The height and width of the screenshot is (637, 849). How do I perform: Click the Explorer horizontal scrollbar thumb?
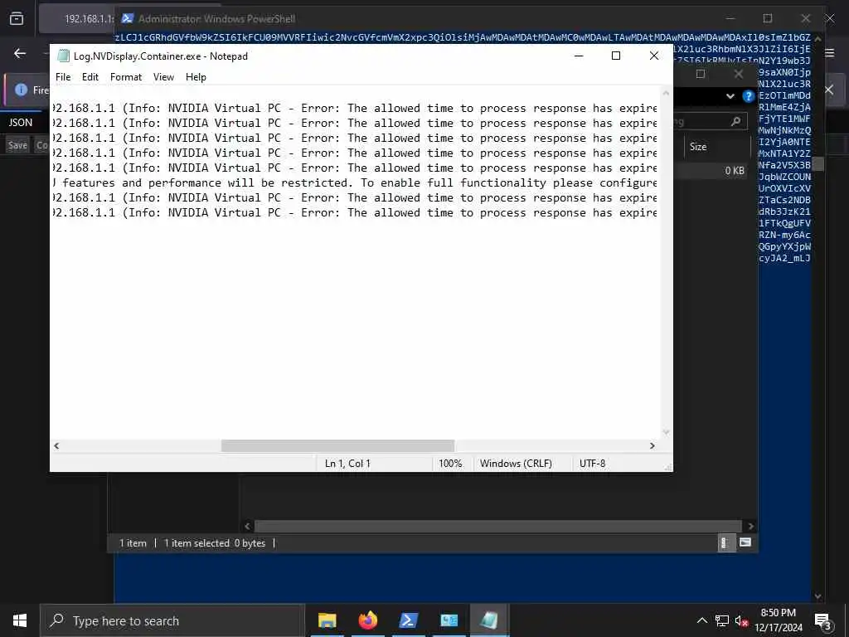click(497, 526)
